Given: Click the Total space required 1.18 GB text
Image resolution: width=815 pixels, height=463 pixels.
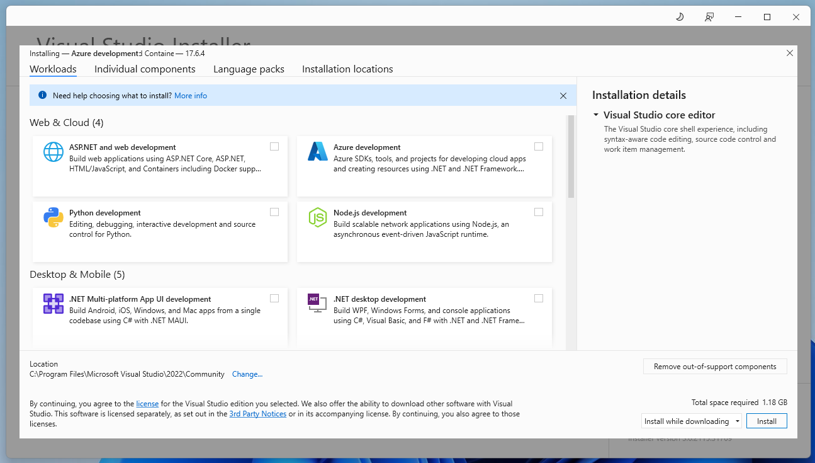Looking at the screenshot, I should (739, 403).
